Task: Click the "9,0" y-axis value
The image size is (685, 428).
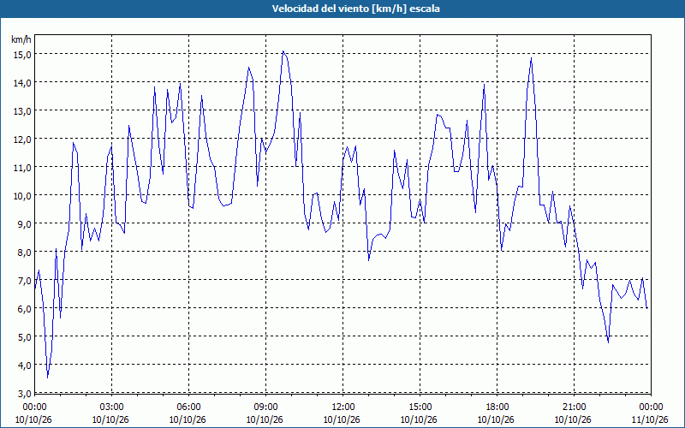Action: (25, 223)
